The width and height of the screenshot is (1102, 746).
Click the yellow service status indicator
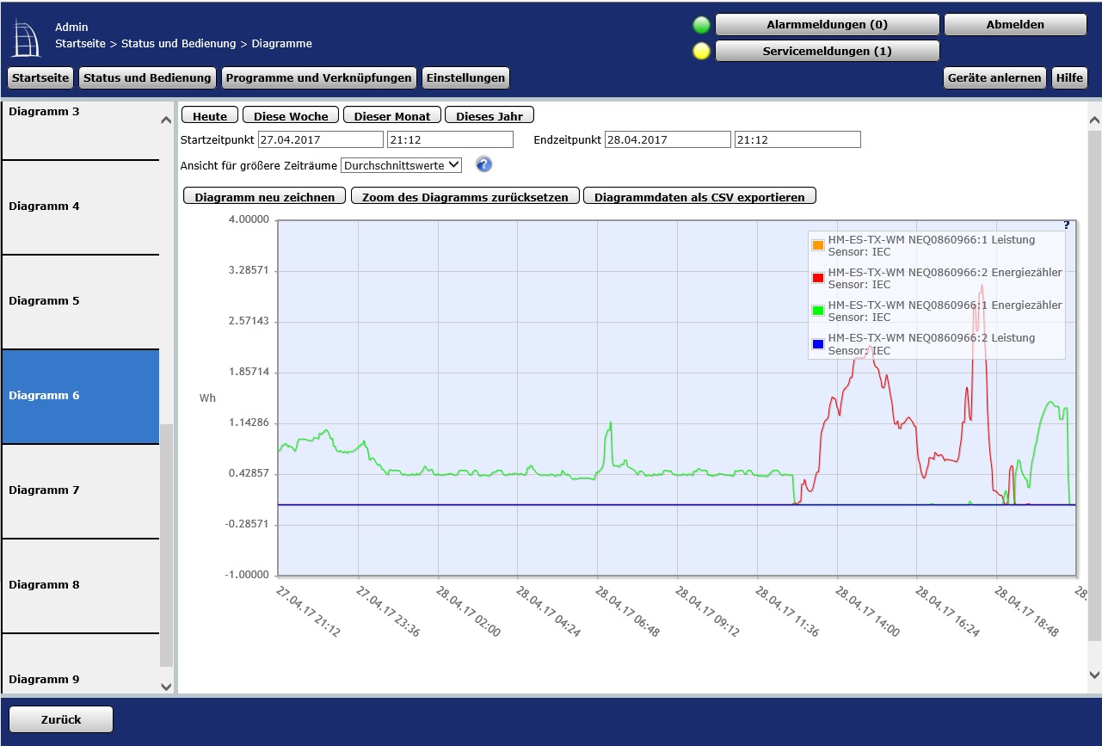[x=702, y=52]
